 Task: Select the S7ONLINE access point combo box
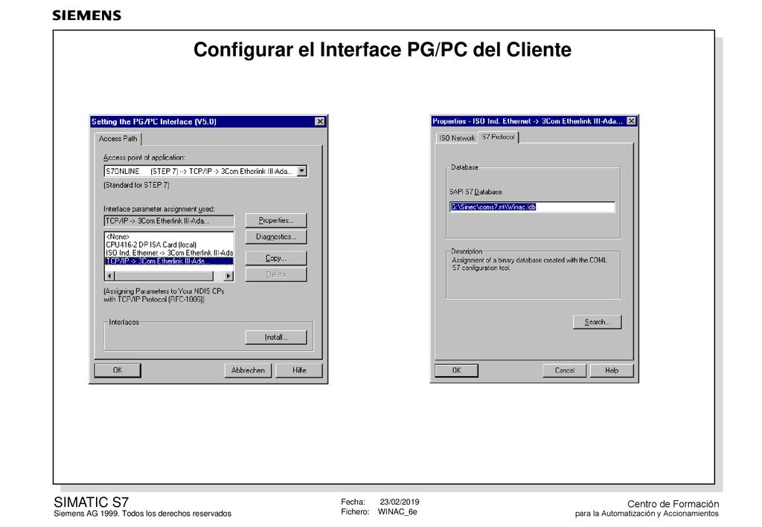tap(205, 171)
